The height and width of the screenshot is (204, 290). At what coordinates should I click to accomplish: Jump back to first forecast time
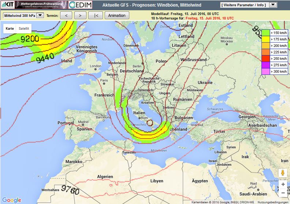point(96,15)
